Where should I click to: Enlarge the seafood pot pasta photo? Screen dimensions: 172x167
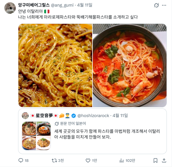tap(130, 65)
